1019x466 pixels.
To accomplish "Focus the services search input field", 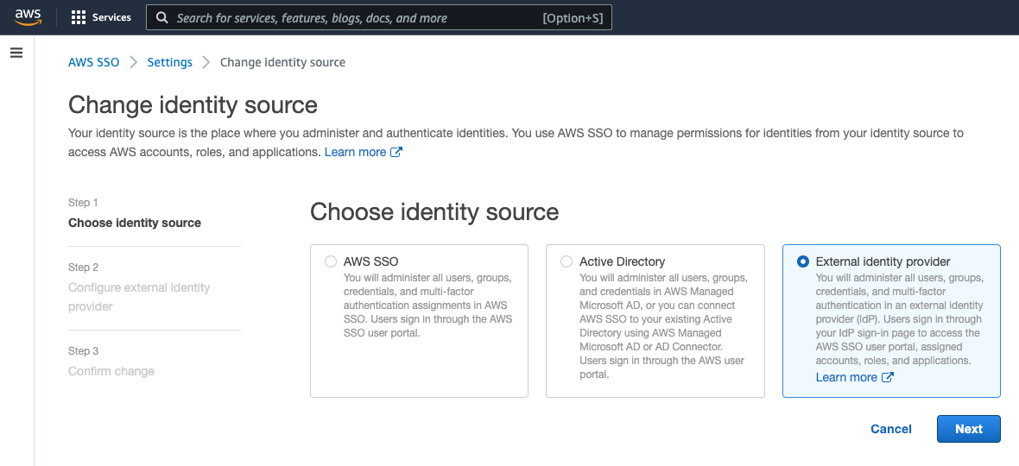I will pyautogui.click(x=354, y=17).
